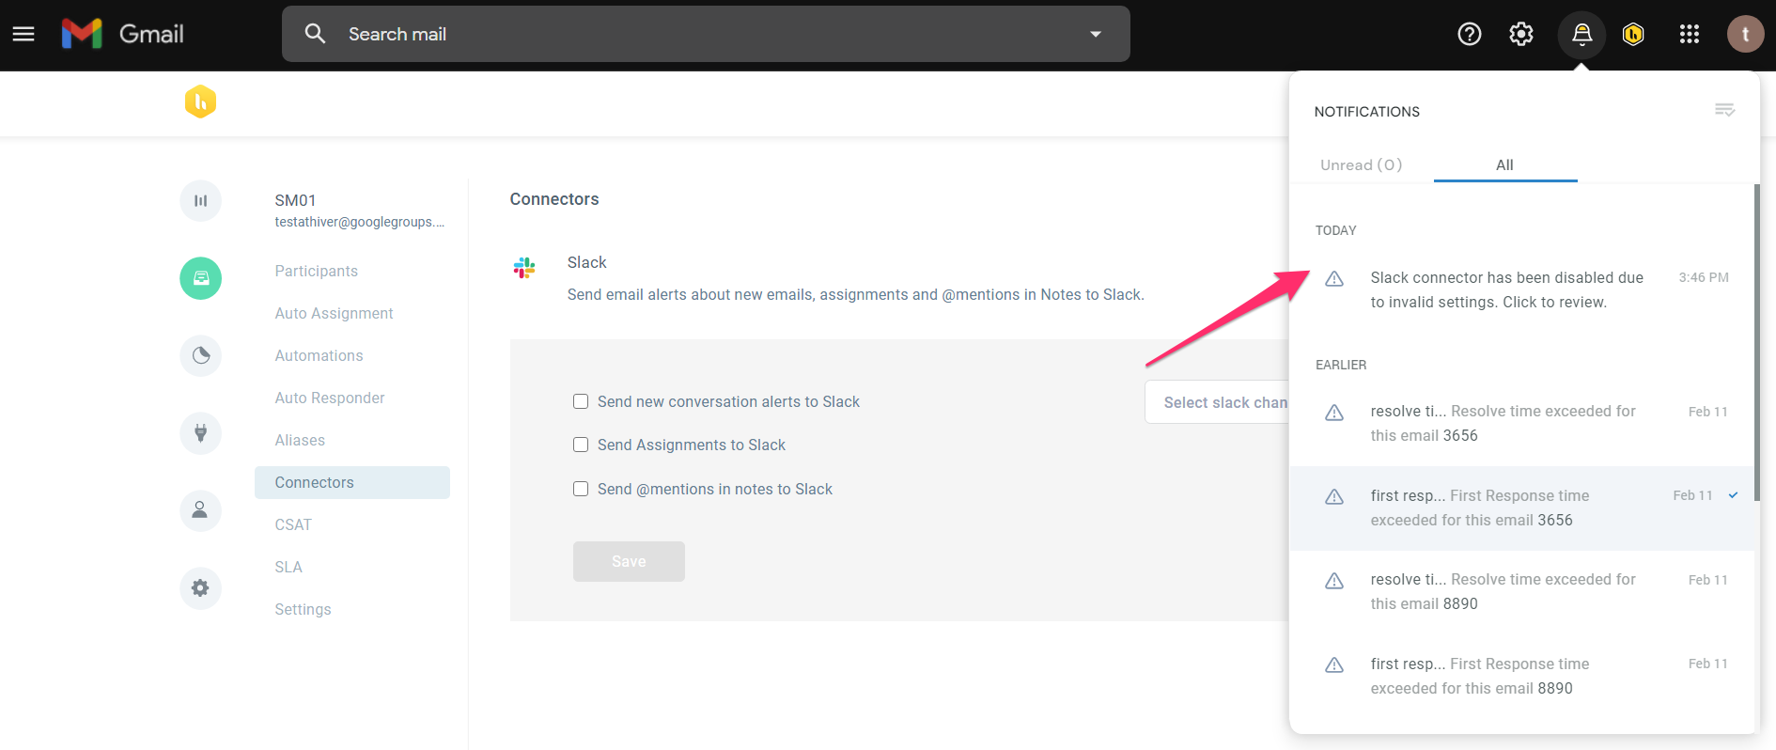Open the Gmail main menu hamburger icon
Viewport: 1776px width, 750px height.
[23, 34]
